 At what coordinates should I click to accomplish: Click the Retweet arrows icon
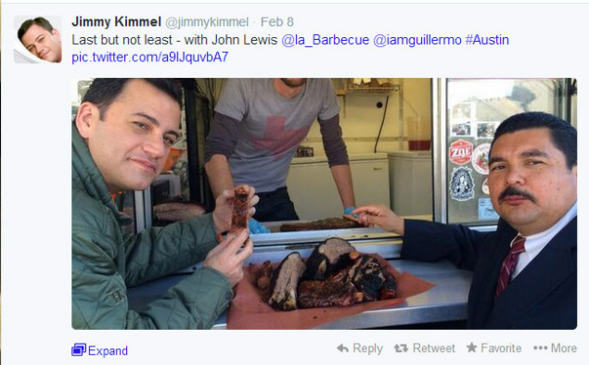pos(401,348)
